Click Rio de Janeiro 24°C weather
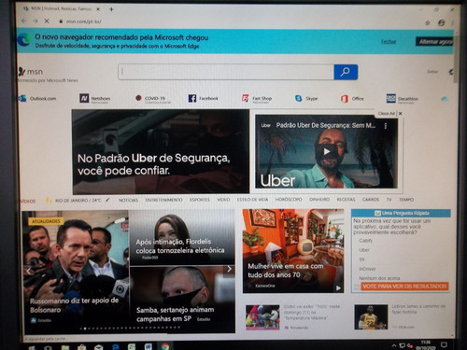The width and height of the screenshot is (467, 350). [x=78, y=200]
